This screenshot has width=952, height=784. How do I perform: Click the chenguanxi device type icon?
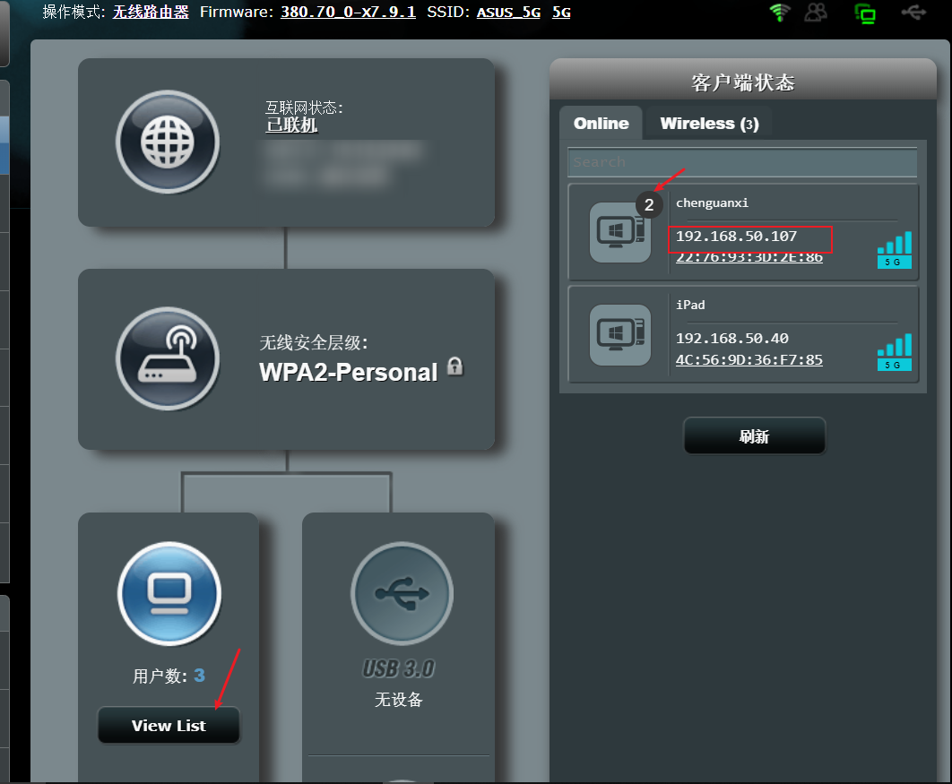click(x=620, y=233)
